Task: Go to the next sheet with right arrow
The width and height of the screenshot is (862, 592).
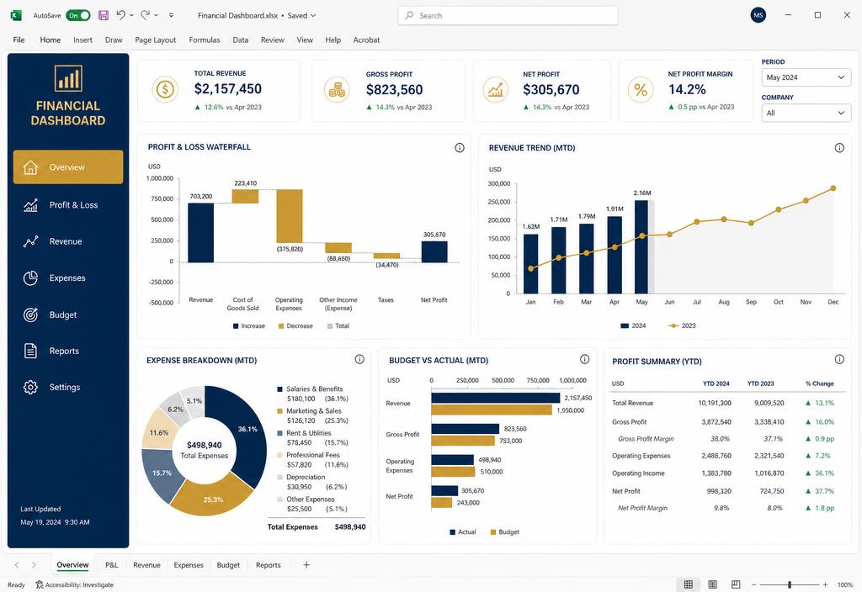Action: (34, 564)
